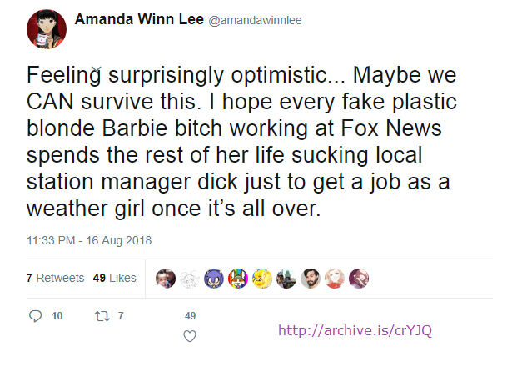Click the reply count number 10
The height and width of the screenshot is (367, 522).
pos(57,316)
